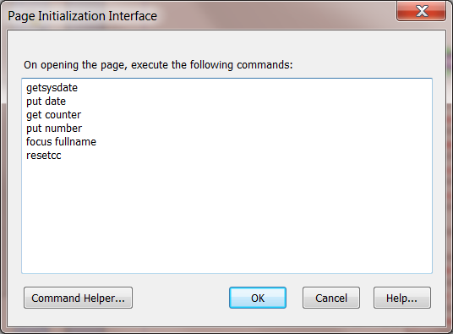Image resolution: width=453 pixels, height=334 pixels.
Task: Click the 'On opening the page' label
Action: pos(158,65)
